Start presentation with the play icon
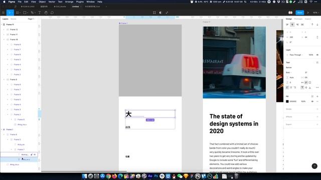This screenshot has width=321, height=180. (308, 12)
